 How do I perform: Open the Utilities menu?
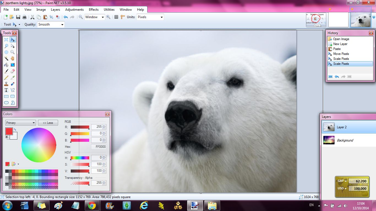109,9
